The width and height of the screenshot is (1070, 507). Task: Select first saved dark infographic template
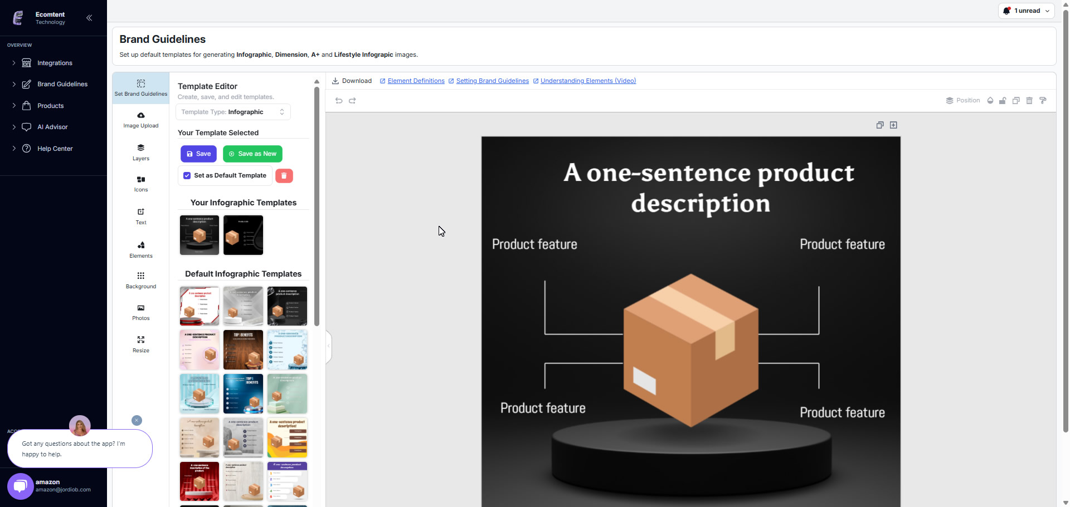click(x=200, y=235)
